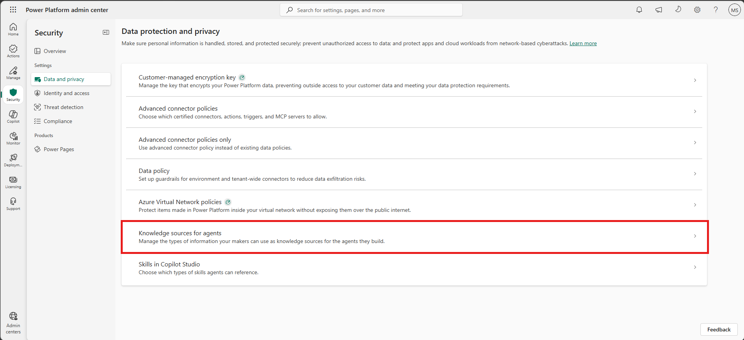Open Deployment in the left rail

13,160
